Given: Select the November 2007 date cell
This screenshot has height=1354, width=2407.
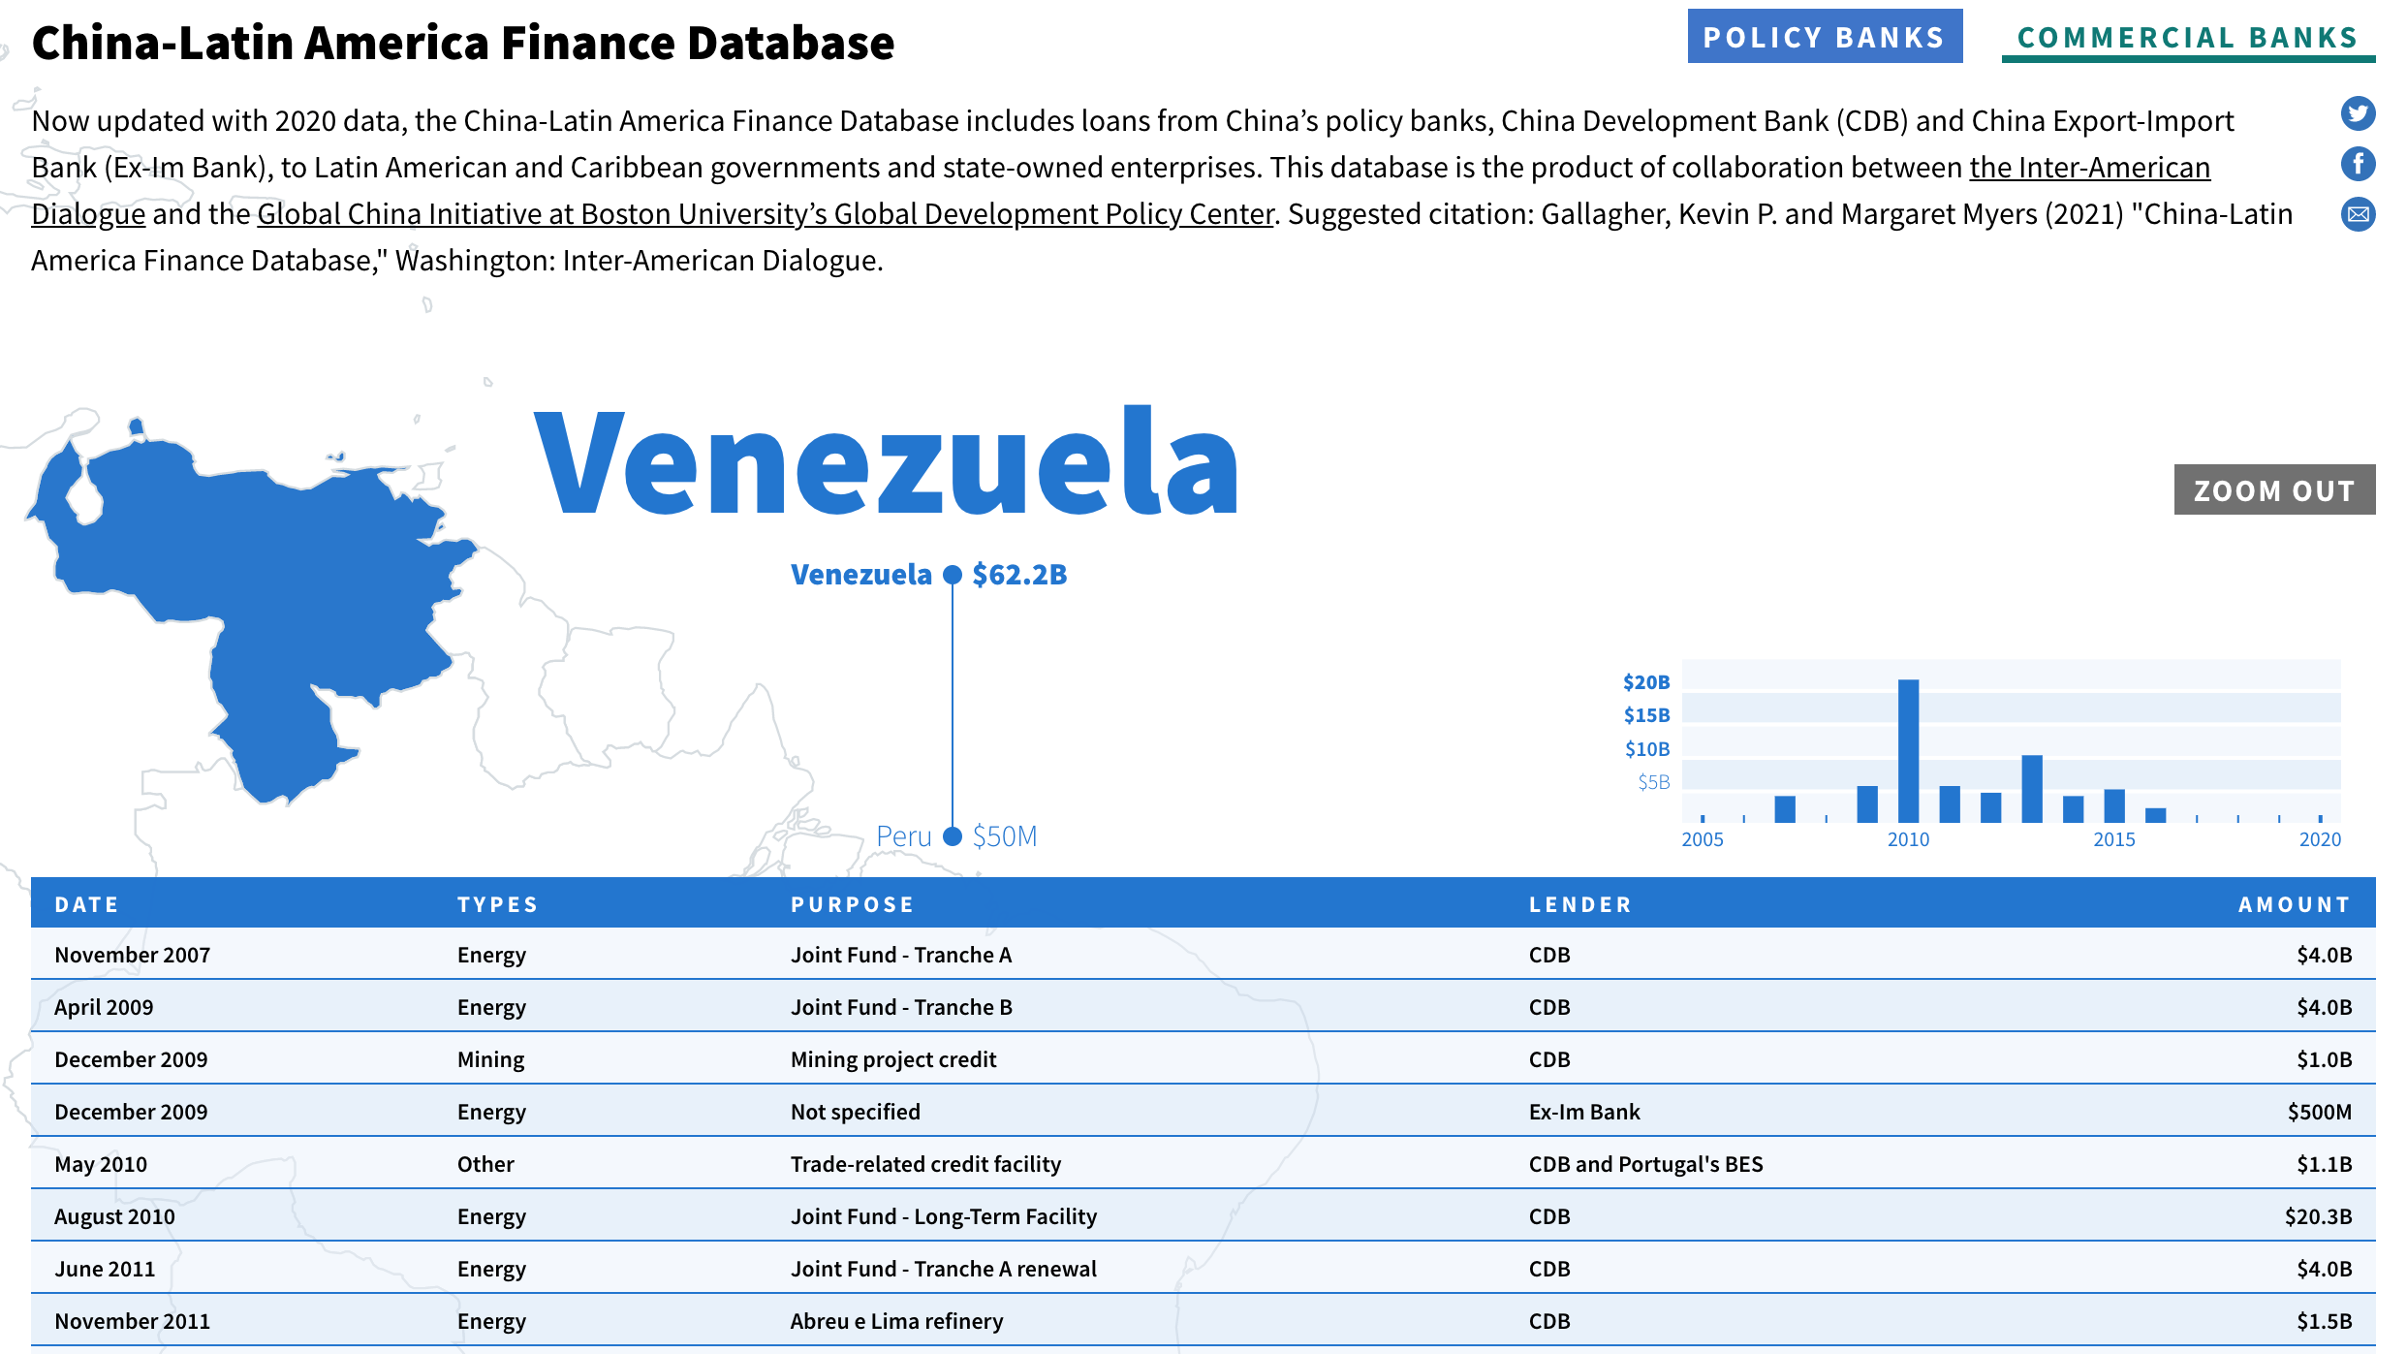Looking at the screenshot, I should (132, 955).
